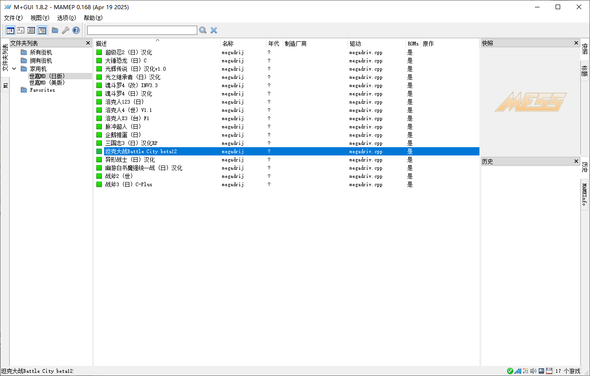
Task: Switch to the 文件夹列表 vertical tab
Action: pyautogui.click(x=5, y=58)
